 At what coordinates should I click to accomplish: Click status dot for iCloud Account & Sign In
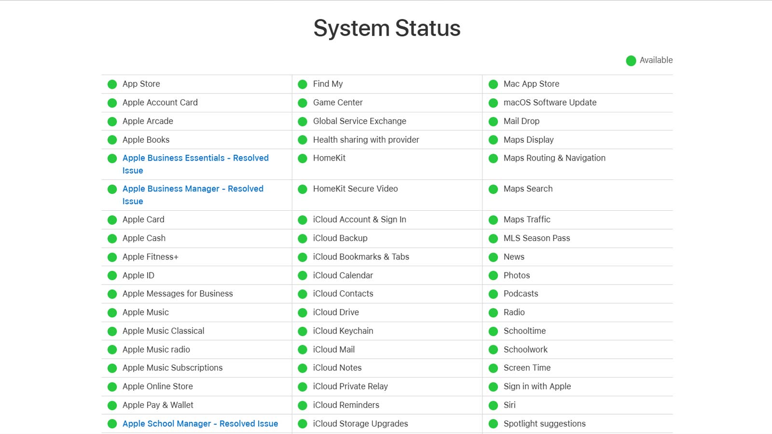[303, 220]
